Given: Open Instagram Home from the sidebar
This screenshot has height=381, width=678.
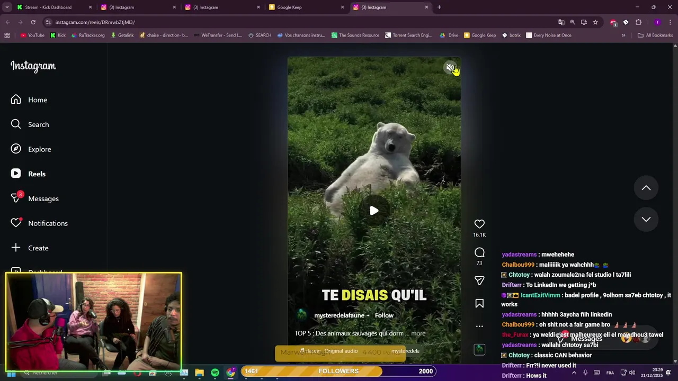Looking at the screenshot, I should click(x=29, y=99).
